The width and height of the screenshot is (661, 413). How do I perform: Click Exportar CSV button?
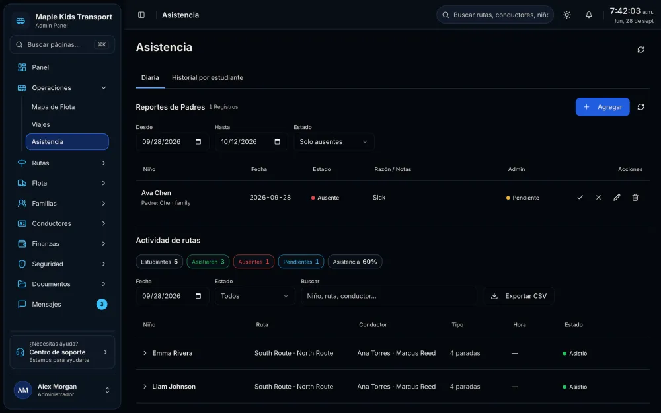click(518, 296)
